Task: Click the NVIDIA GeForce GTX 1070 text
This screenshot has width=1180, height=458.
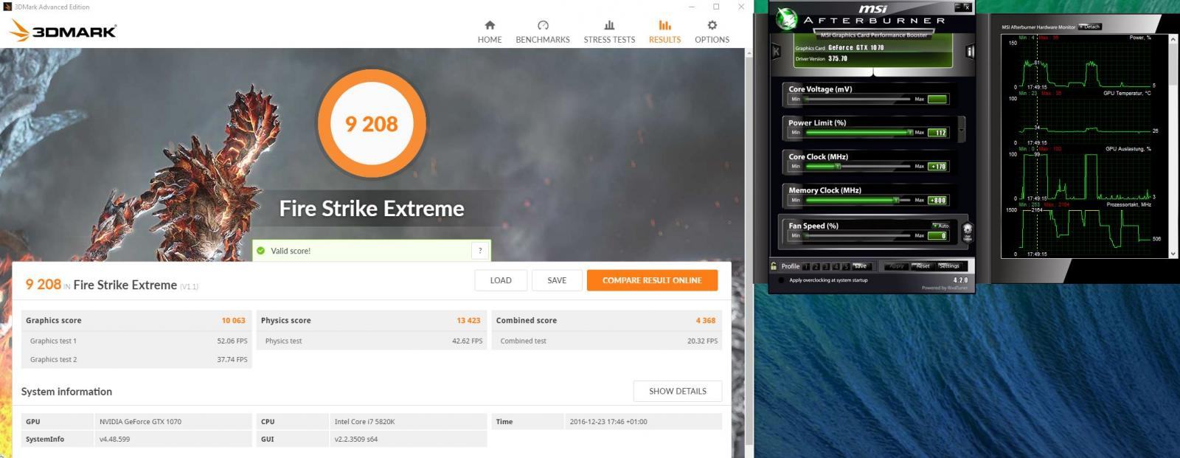Action: coord(140,422)
